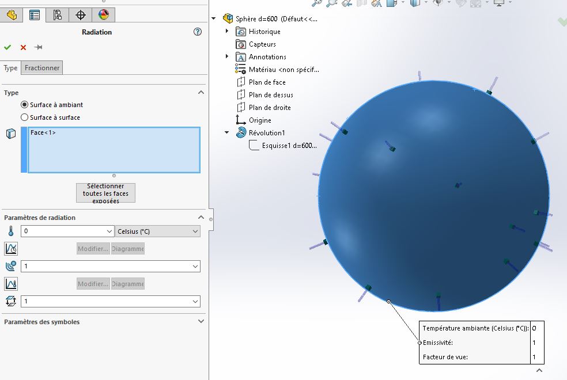Click the Annotations folder icon
Image resolution: width=567 pixels, height=380 pixels.
point(241,57)
